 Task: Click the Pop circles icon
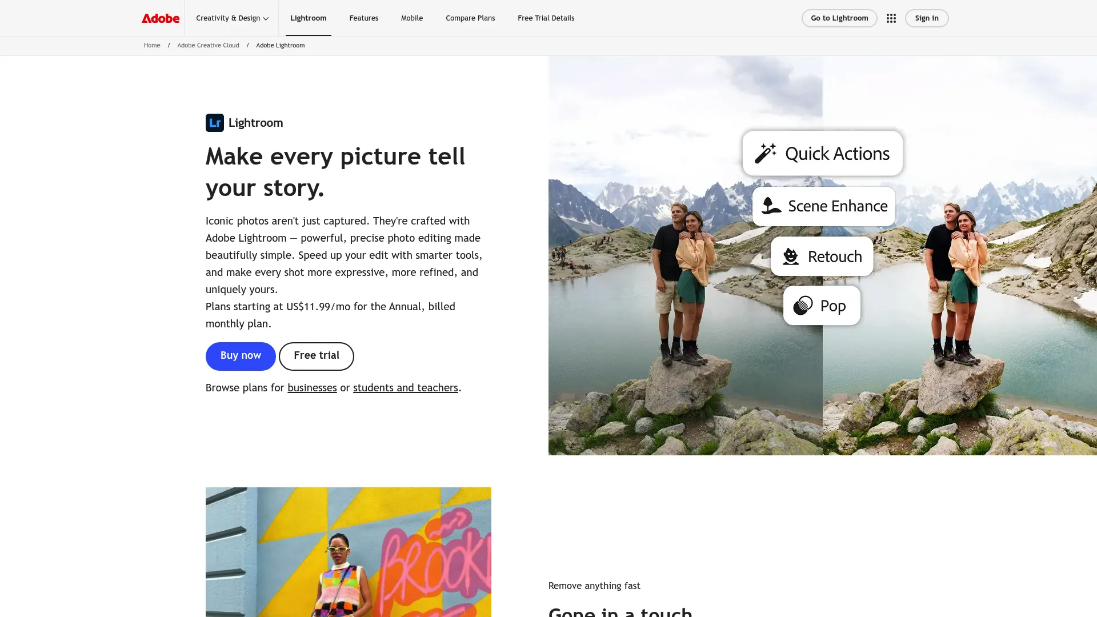coord(803,306)
